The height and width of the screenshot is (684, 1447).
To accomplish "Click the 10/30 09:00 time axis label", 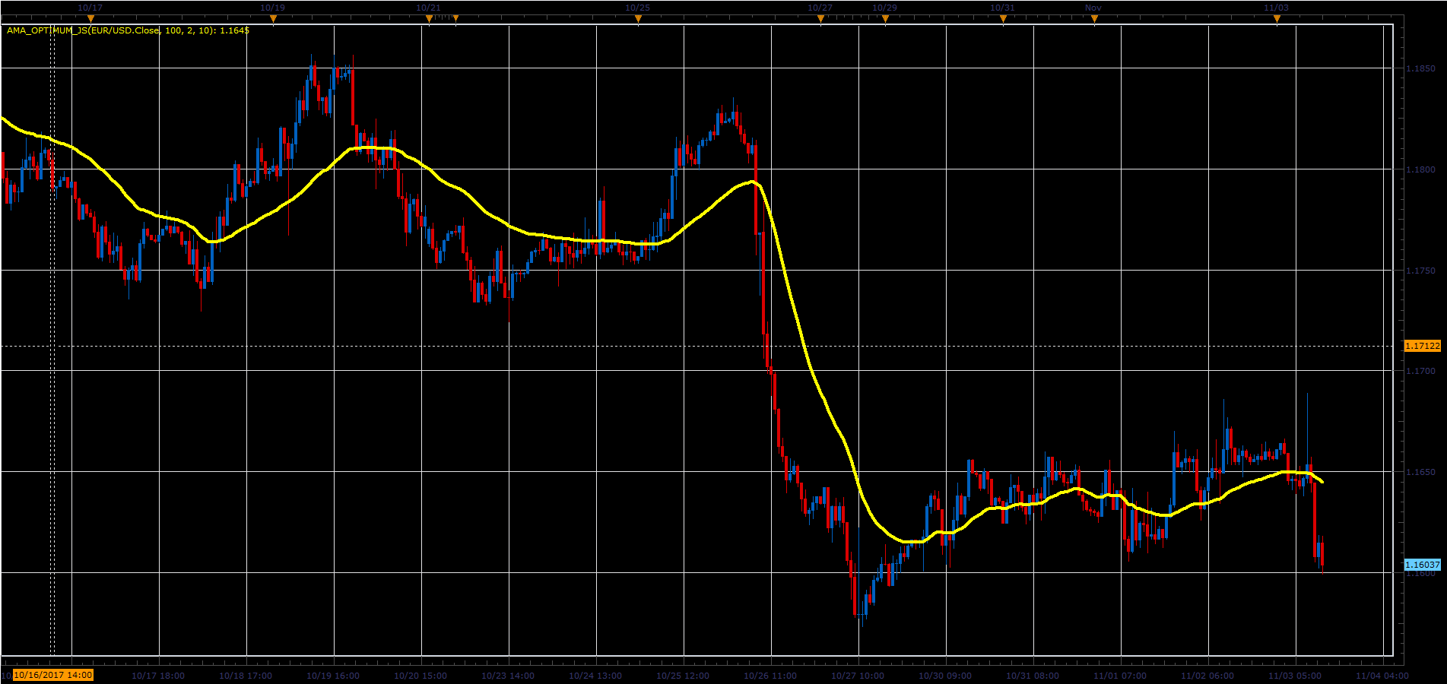I will [x=945, y=676].
